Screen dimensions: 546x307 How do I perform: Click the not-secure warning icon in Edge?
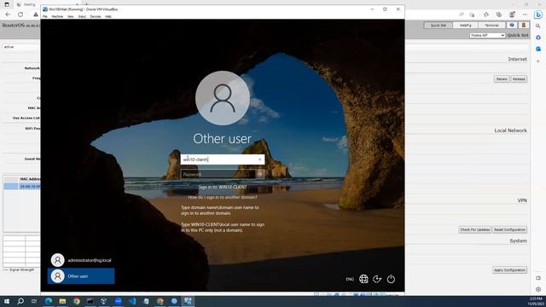(x=36, y=14)
